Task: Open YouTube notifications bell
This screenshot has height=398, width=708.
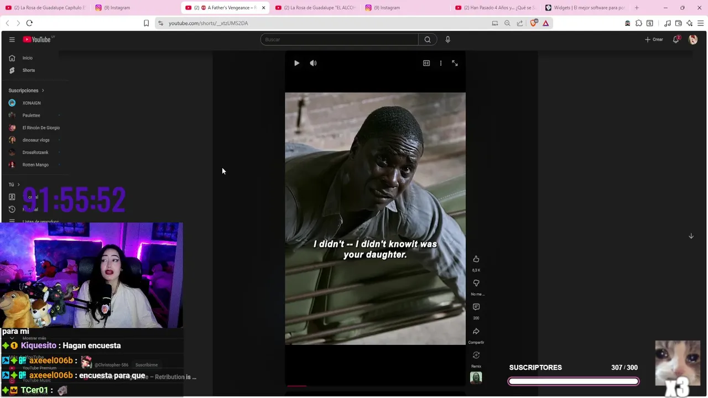Action: [676, 39]
